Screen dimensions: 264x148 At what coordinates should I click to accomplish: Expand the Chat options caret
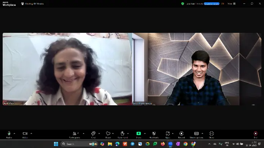pos(99,134)
